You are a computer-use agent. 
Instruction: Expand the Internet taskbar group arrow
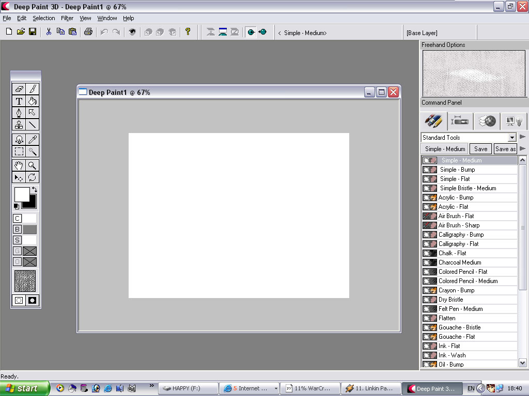(276, 389)
